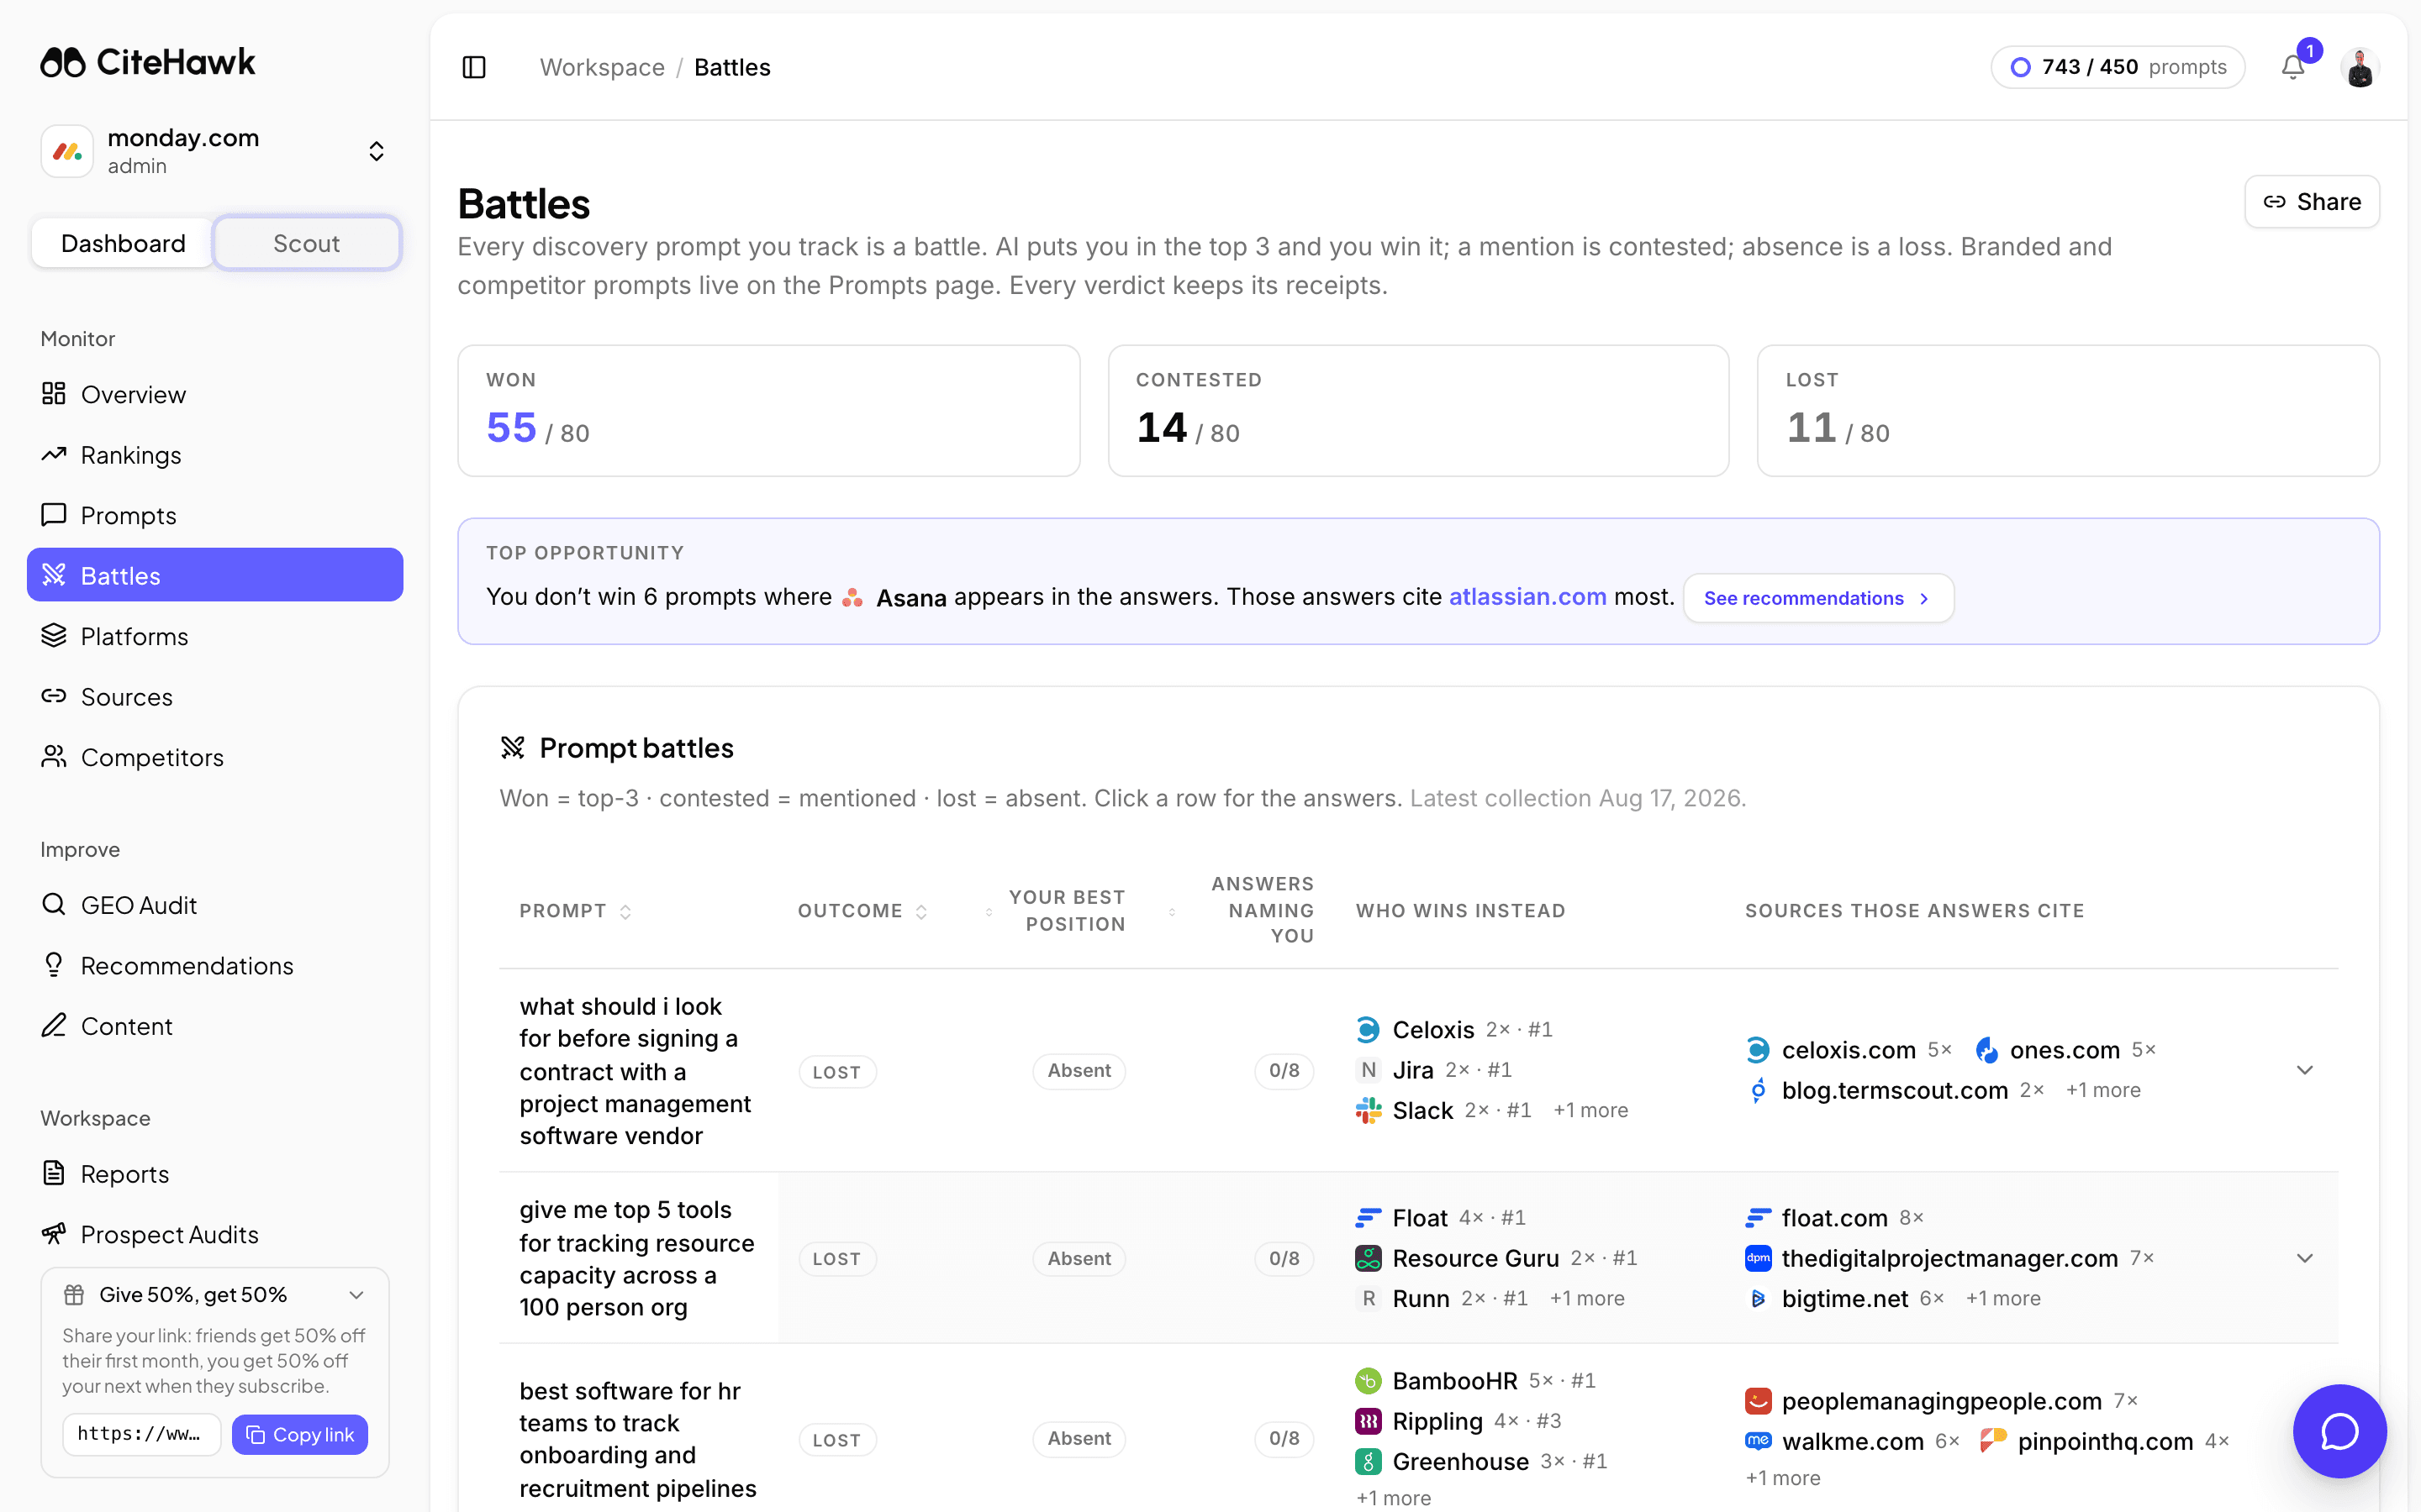The image size is (2421, 1512).
Task: Open Reports page
Action: click(215, 1174)
